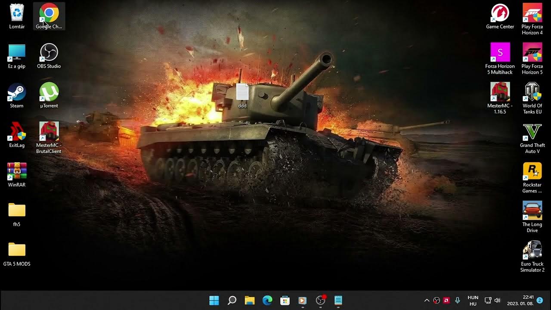
Task: Switch the HUN HU input language
Action: click(x=473, y=301)
